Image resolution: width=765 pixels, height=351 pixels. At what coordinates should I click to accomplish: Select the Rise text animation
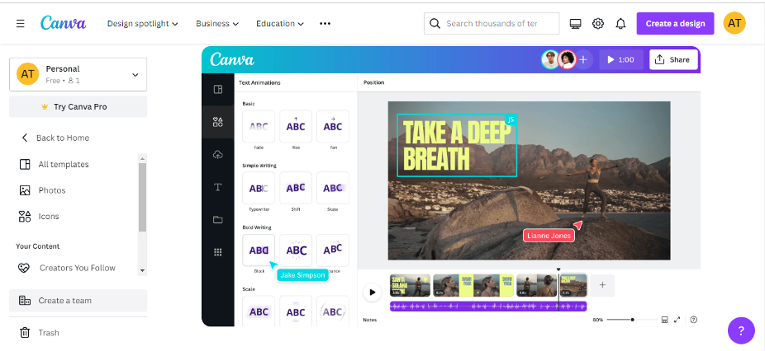pos(296,127)
